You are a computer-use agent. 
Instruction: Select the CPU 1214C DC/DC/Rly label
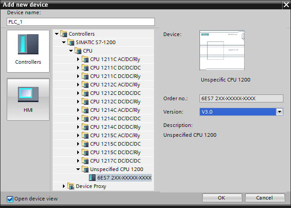115,127
